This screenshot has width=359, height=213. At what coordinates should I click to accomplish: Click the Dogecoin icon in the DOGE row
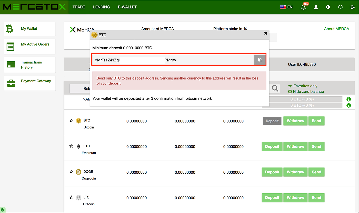(x=78, y=172)
